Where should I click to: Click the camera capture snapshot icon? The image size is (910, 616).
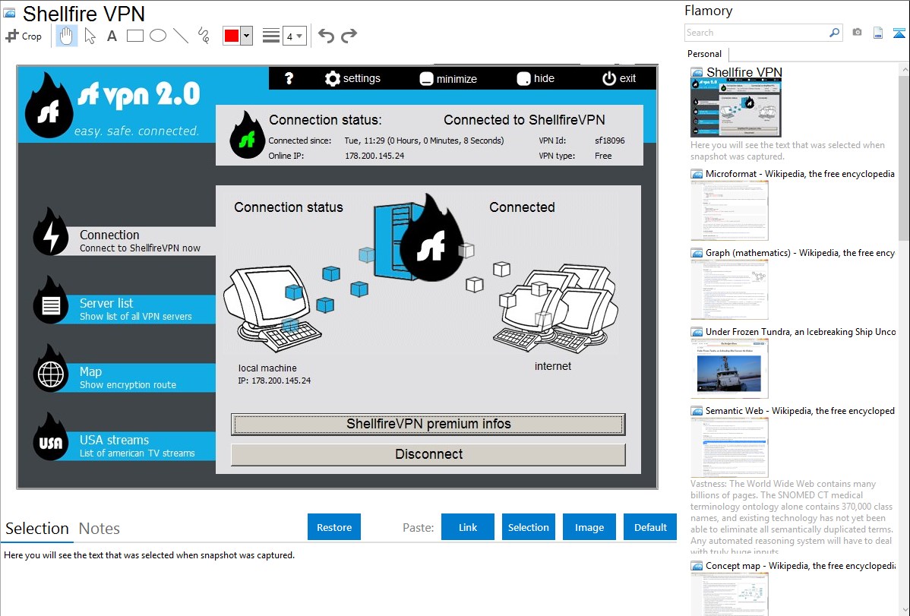[x=857, y=33]
